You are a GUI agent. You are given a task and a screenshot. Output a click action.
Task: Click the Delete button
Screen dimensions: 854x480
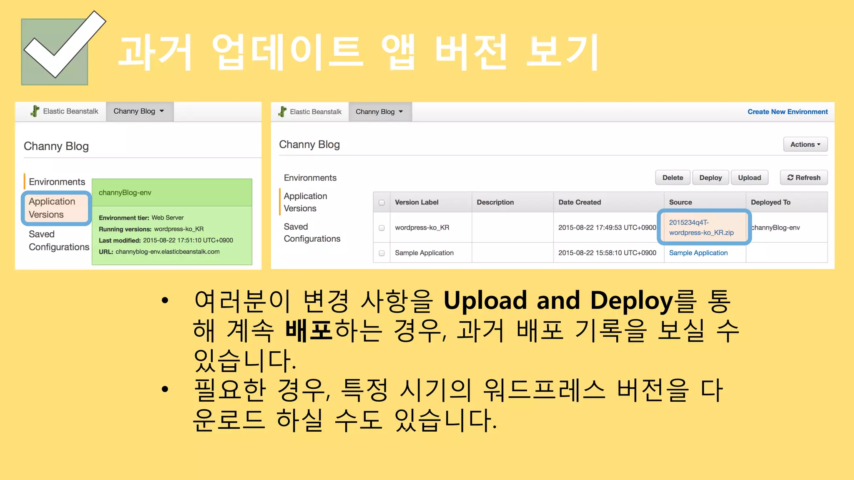point(672,177)
